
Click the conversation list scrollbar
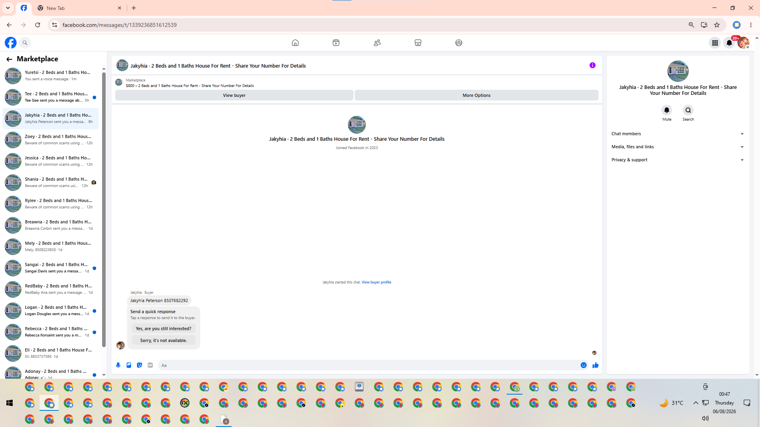[104, 210]
